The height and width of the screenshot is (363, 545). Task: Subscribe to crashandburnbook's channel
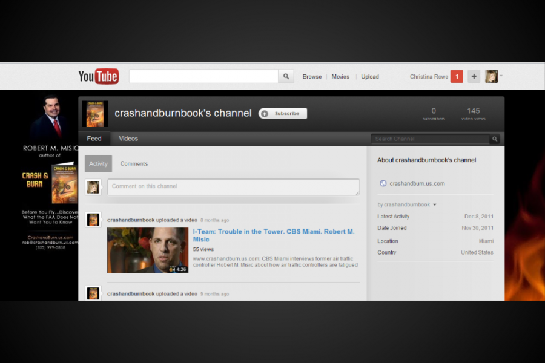283,113
